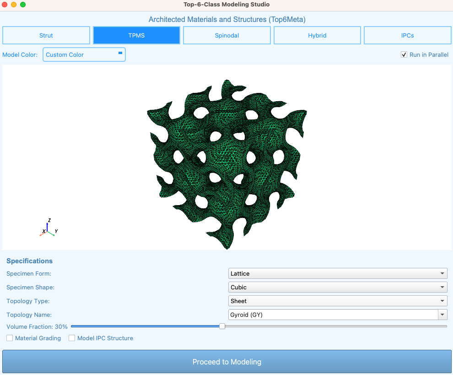
Task: Open the IPCs tab
Action: pyautogui.click(x=407, y=35)
